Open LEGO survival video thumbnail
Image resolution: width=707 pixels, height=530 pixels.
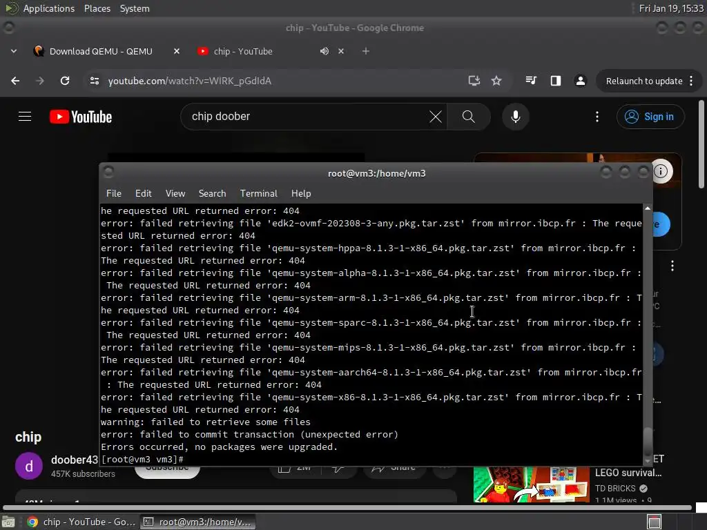pos(532,485)
